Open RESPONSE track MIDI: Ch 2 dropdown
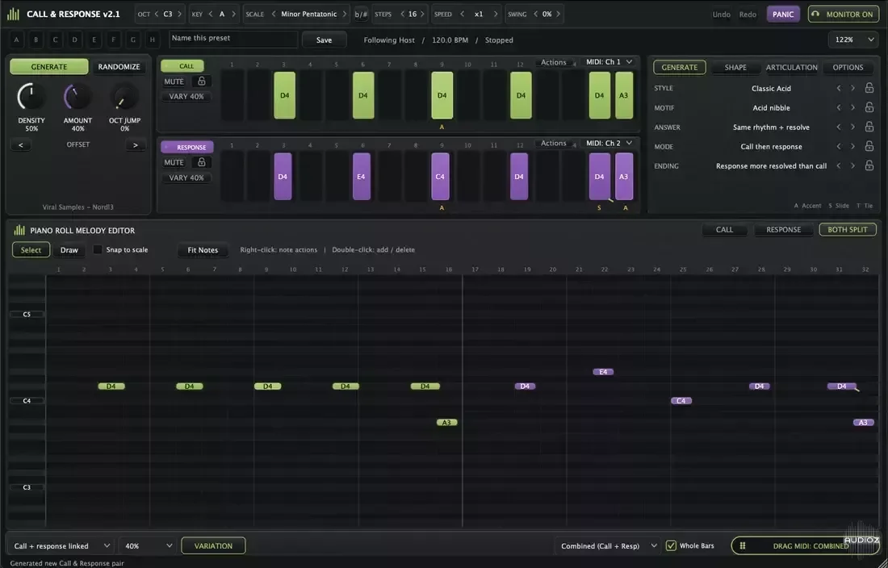The height and width of the screenshot is (568, 888). point(609,143)
